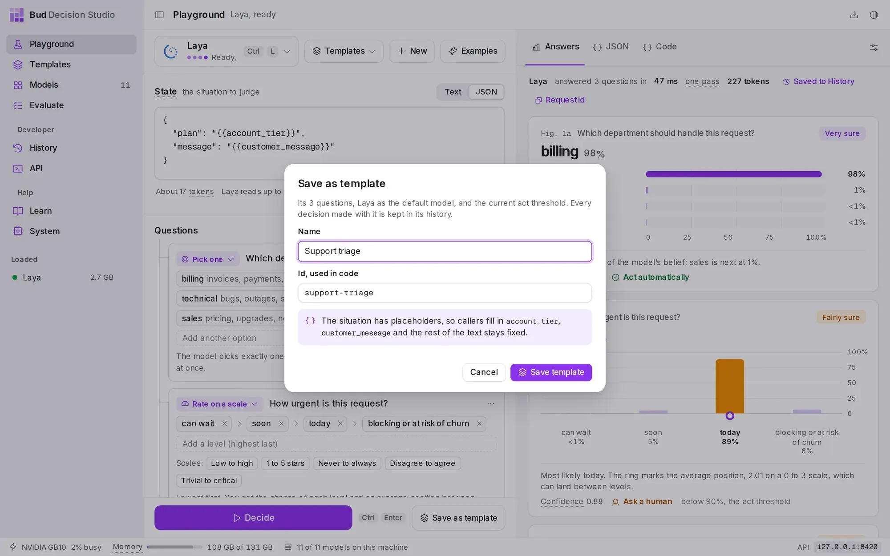Image resolution: width=890 pixels, height=556 pixels.
Task: Open the Pick one question type dropdown
Action: (207, 259)
